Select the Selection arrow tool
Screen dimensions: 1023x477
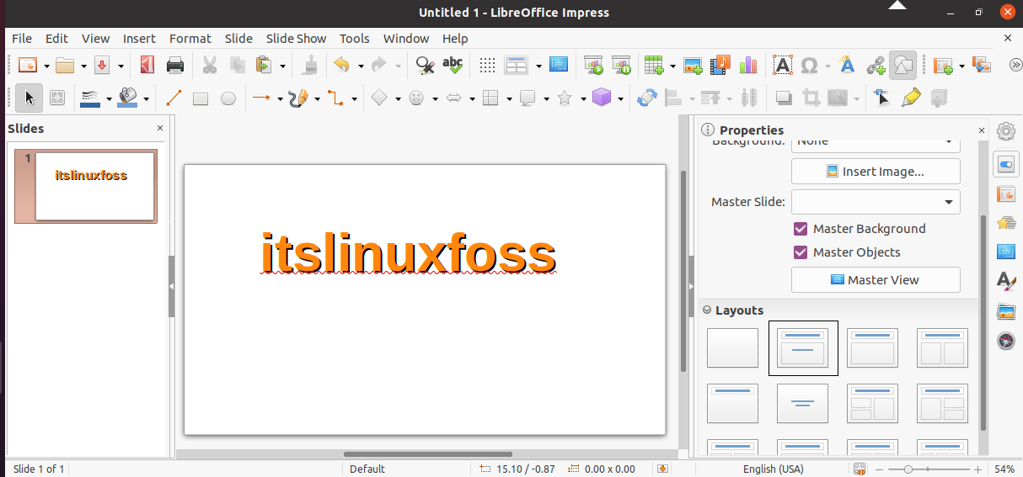point(29,98)
